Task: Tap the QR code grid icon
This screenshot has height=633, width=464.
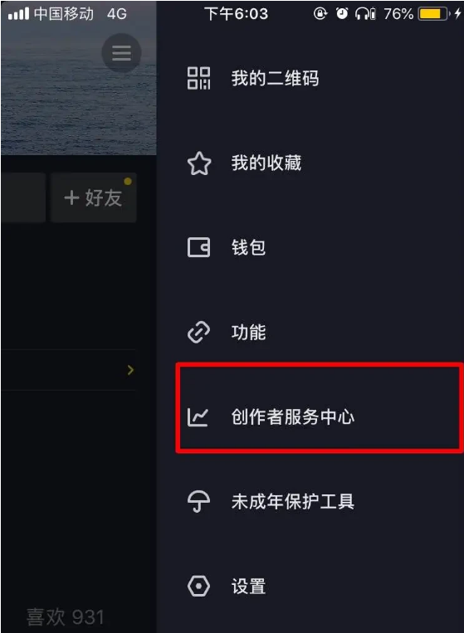Action: point(198,78)
